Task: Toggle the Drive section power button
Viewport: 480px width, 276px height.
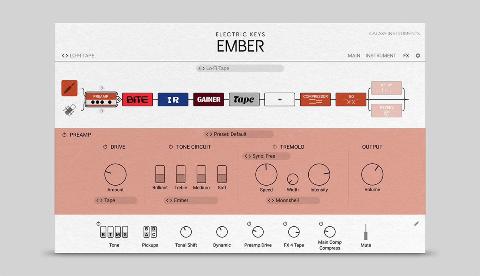Action: (x=105, y=147)
